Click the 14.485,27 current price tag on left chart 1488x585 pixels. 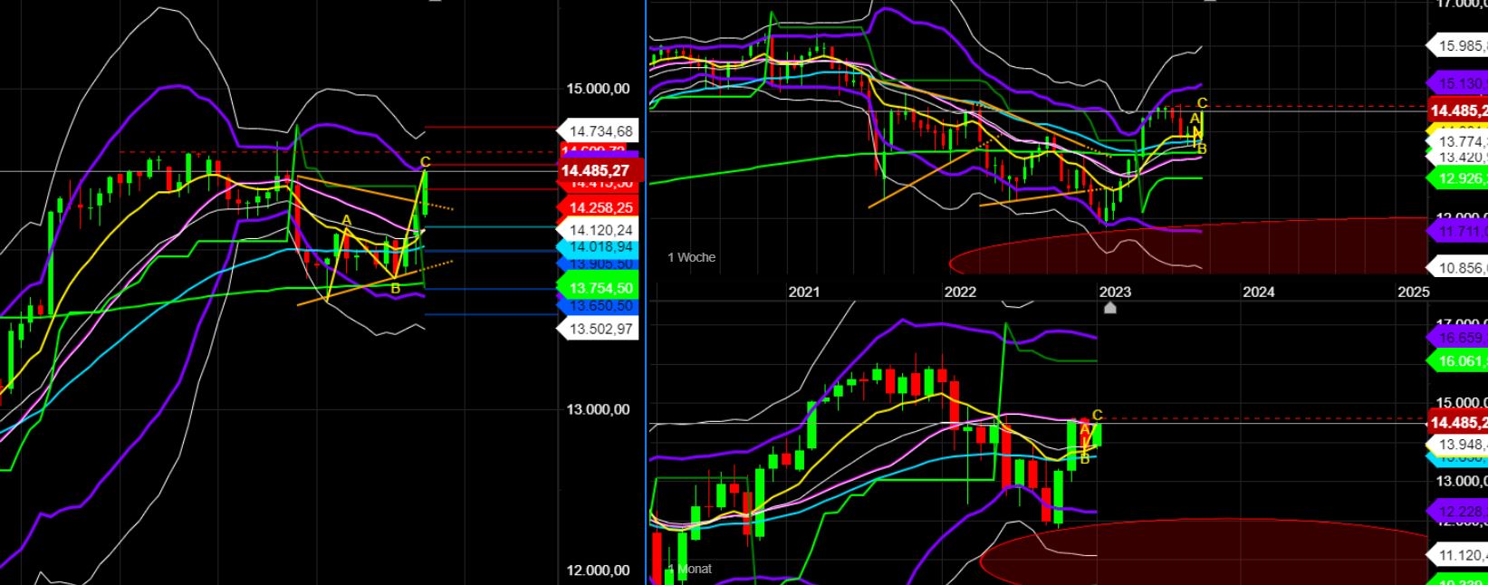tap(599, 170)
